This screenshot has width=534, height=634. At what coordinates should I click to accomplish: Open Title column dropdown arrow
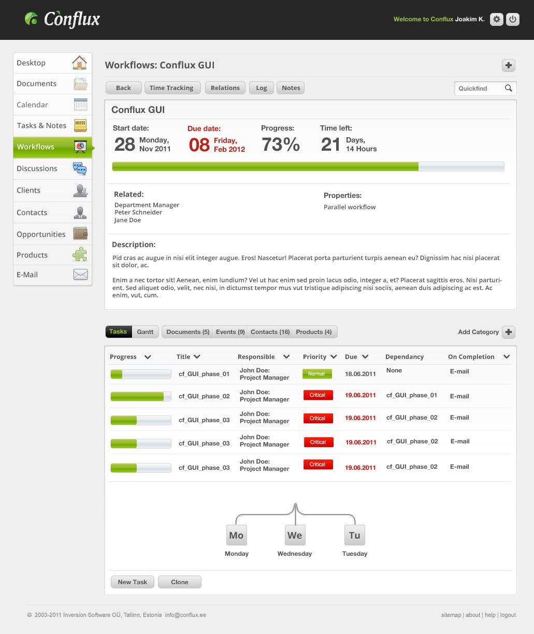tap(197, 356)
